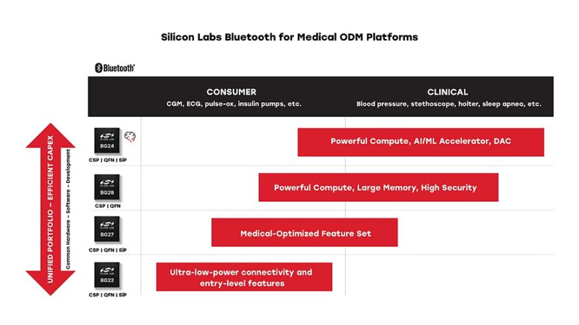Click the Medical-Optimized Feature Set bar
Image resolution: width=579 pixels, height=325 pixels.
304,233
